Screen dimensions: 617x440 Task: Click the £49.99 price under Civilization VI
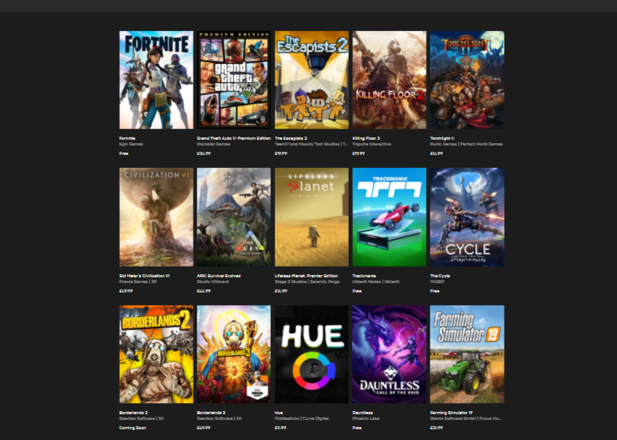coord(126,291)
